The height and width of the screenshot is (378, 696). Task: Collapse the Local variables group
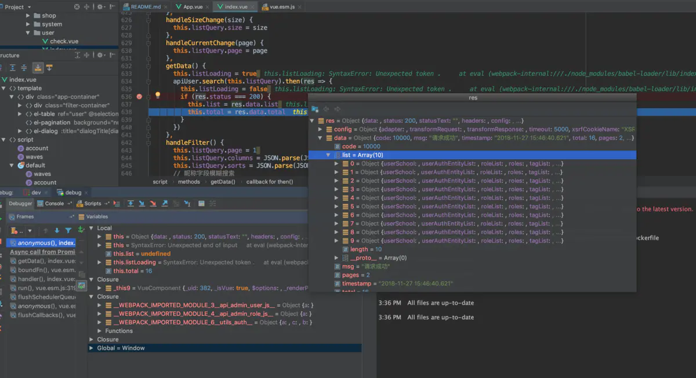tap(91, 228)
